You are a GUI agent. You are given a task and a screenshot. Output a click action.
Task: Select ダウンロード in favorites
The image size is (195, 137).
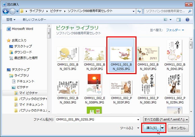(21, 52)
